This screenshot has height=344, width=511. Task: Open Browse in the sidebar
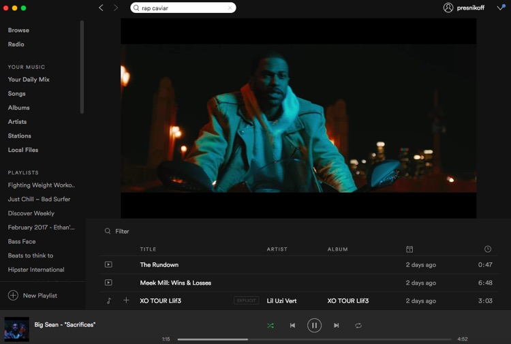click(18, 30)
